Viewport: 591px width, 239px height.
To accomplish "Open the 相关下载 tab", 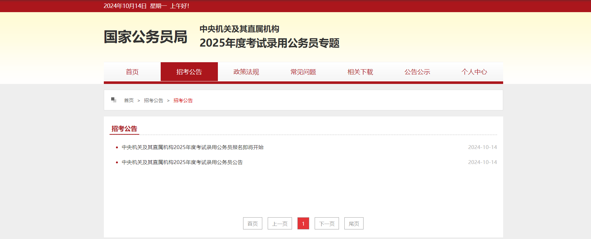I will coord(360,72).
